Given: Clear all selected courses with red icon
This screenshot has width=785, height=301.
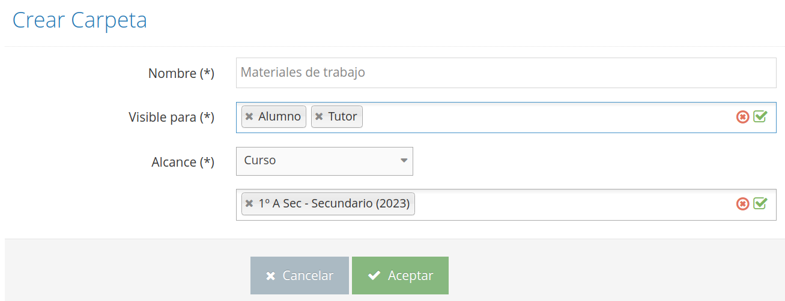Looking at the screenshot, I should 743,204.
